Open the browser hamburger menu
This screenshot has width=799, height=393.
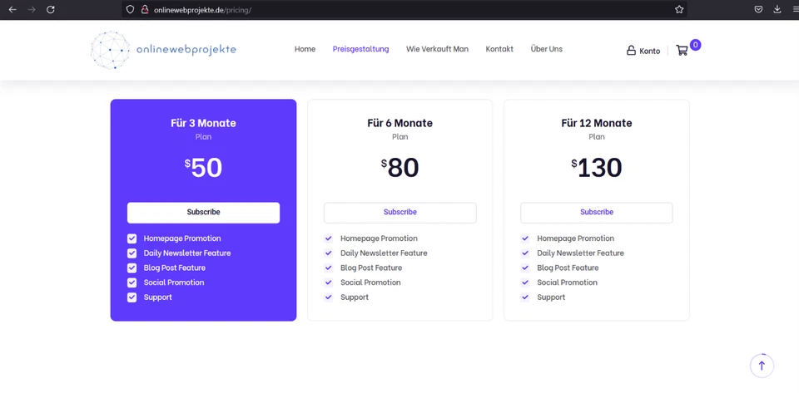(795, 9)
